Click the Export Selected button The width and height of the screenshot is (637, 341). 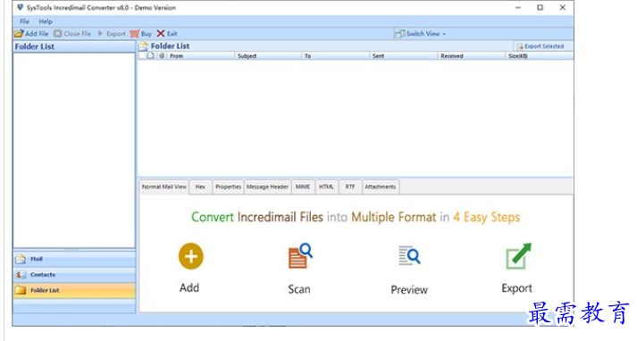[x=541, y=46]
